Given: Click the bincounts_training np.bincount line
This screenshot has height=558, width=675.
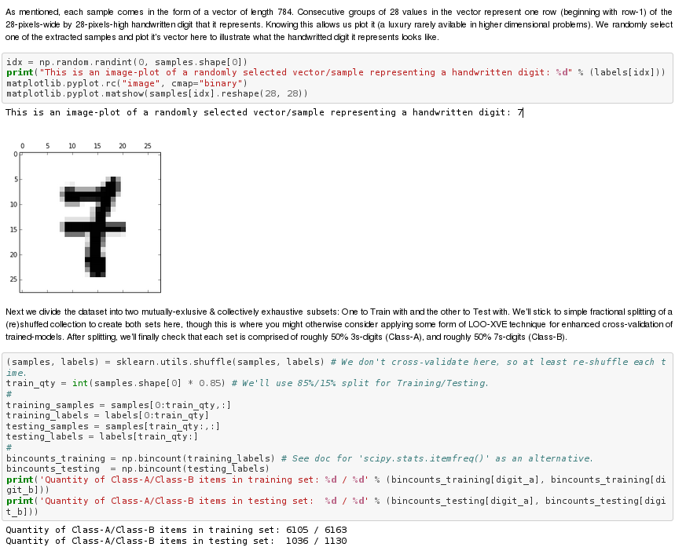Looking at the screenshot, I should click(x=299, y=458).
